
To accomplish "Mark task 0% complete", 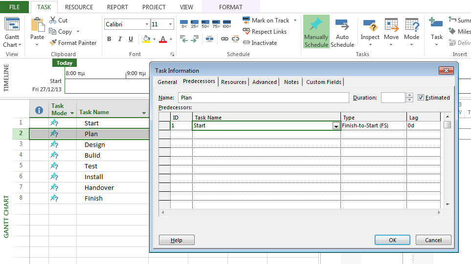I will [x=184, y=24].
